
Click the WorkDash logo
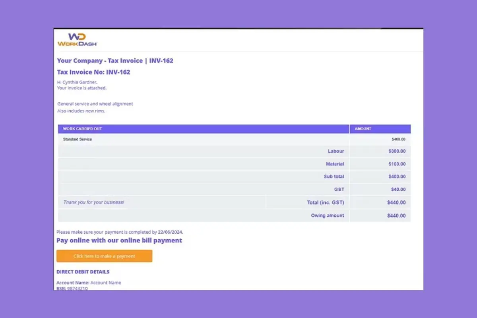(x=77, y=40)
